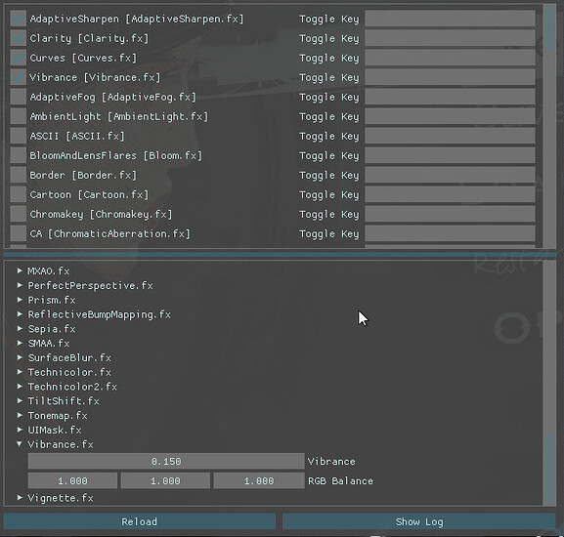Click the ASCII toggle key field
The image size is (564, 537).
[450, 136]
